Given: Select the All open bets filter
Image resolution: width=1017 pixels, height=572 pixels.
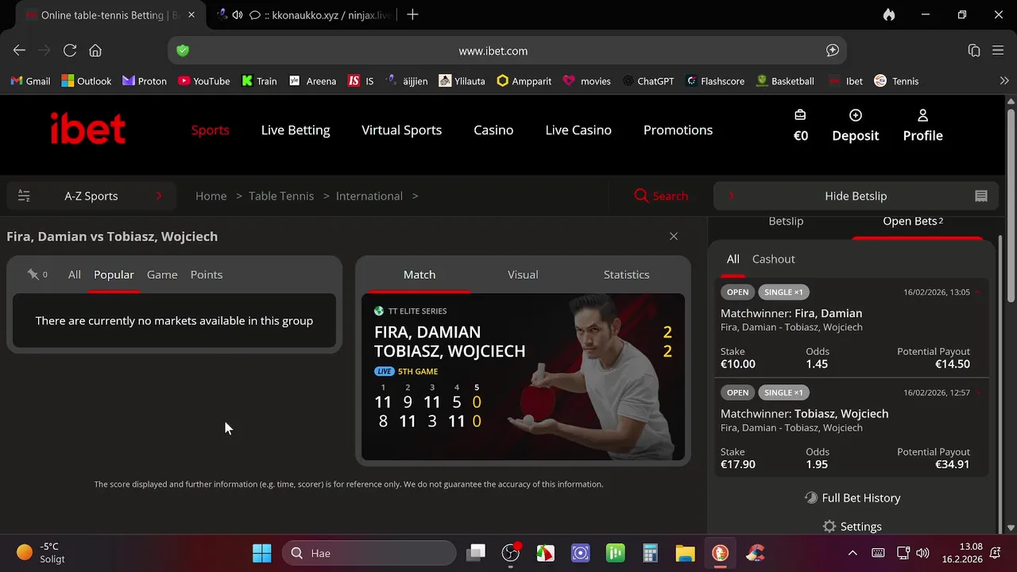Looking at the screenshot, I should point(733,259).
